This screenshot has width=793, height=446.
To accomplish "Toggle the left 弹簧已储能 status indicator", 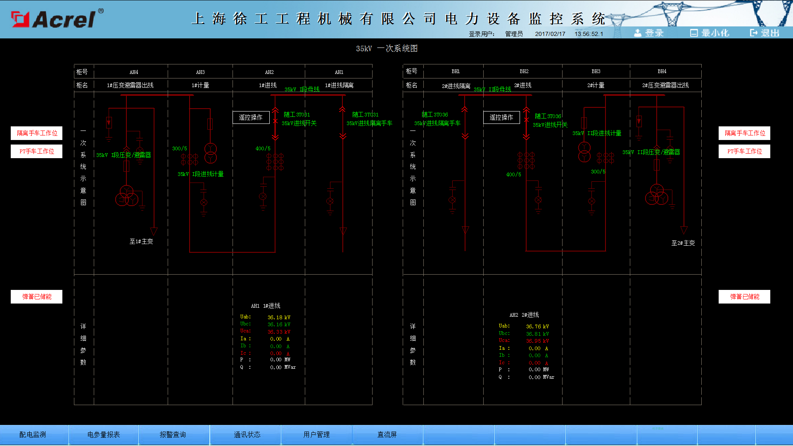I will (x=37, y=297).
